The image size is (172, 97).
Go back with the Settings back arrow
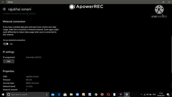(3, 2)
